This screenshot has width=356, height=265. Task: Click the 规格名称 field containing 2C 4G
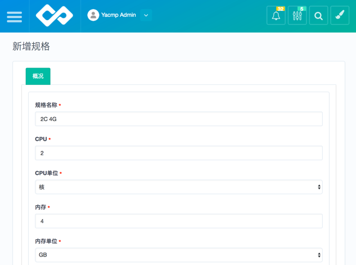click(x=179, y=119)
